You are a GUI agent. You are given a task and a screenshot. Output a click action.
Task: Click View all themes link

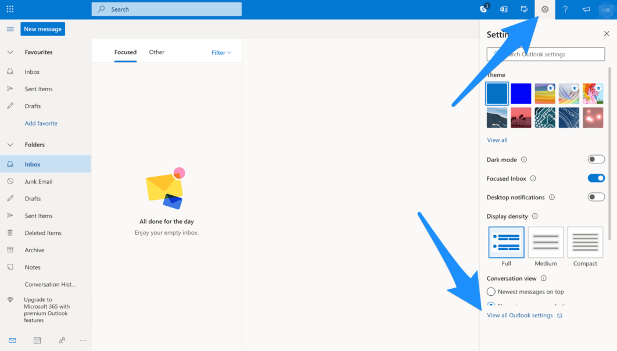coord(497,139)
